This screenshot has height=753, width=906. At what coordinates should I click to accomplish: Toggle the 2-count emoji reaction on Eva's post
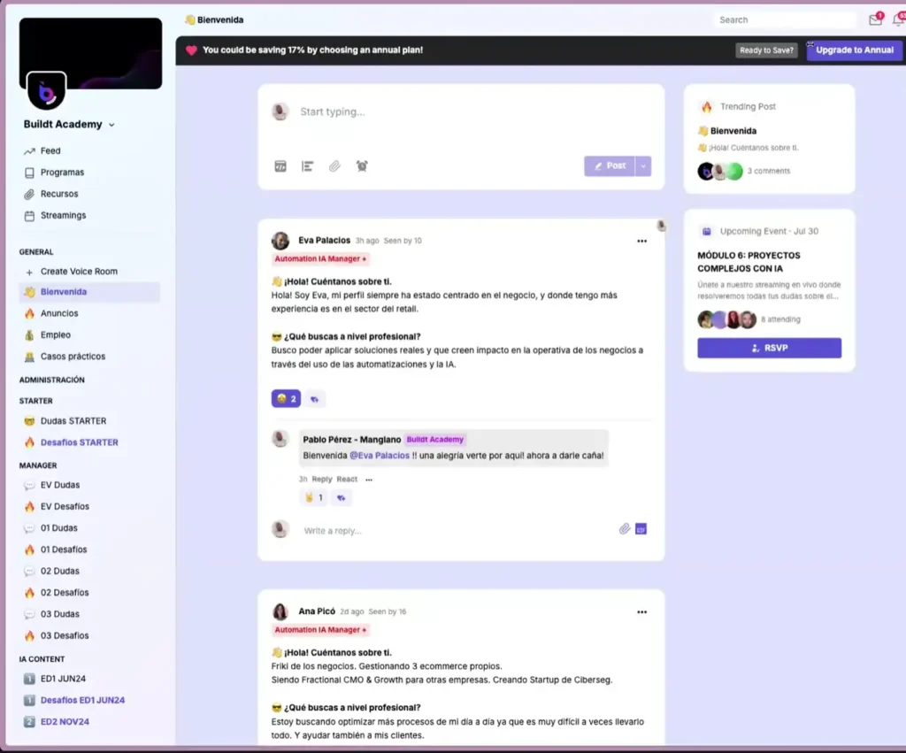[x=286, y=399]
